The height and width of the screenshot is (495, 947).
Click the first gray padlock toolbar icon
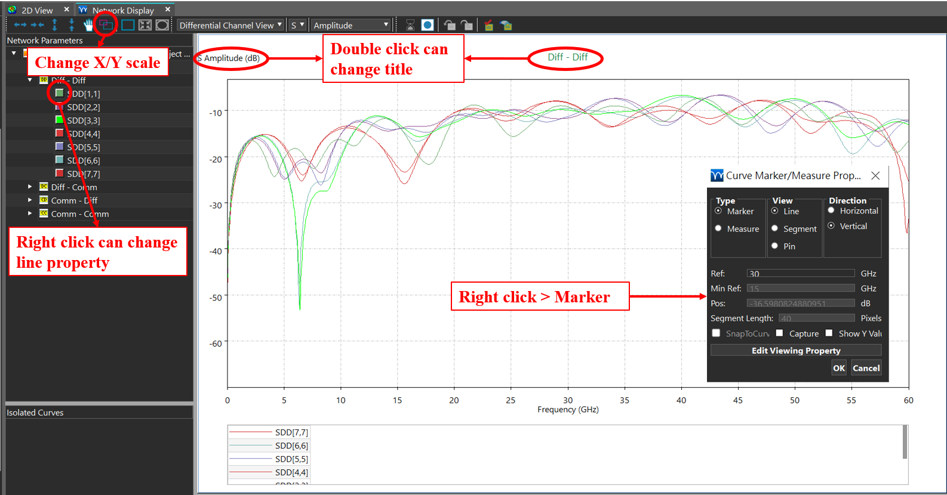coord(450,25)
